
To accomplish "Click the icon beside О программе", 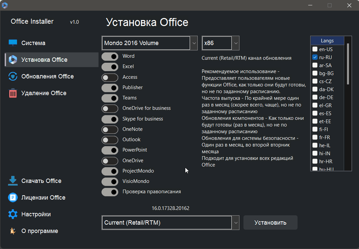I will (x=13, y=231).
